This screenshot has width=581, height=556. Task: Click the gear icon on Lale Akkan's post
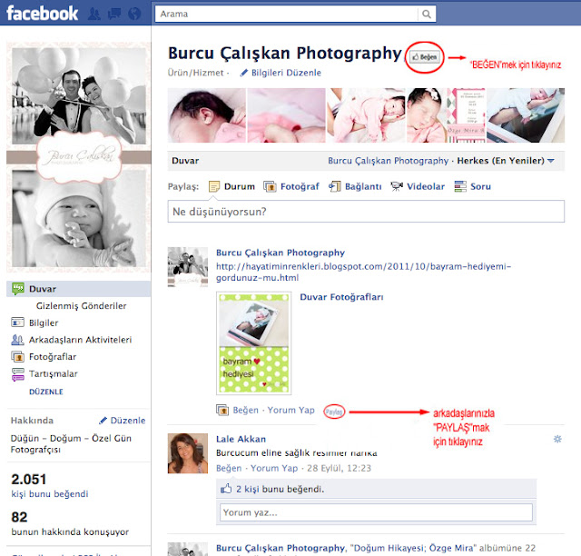[557, 439]
